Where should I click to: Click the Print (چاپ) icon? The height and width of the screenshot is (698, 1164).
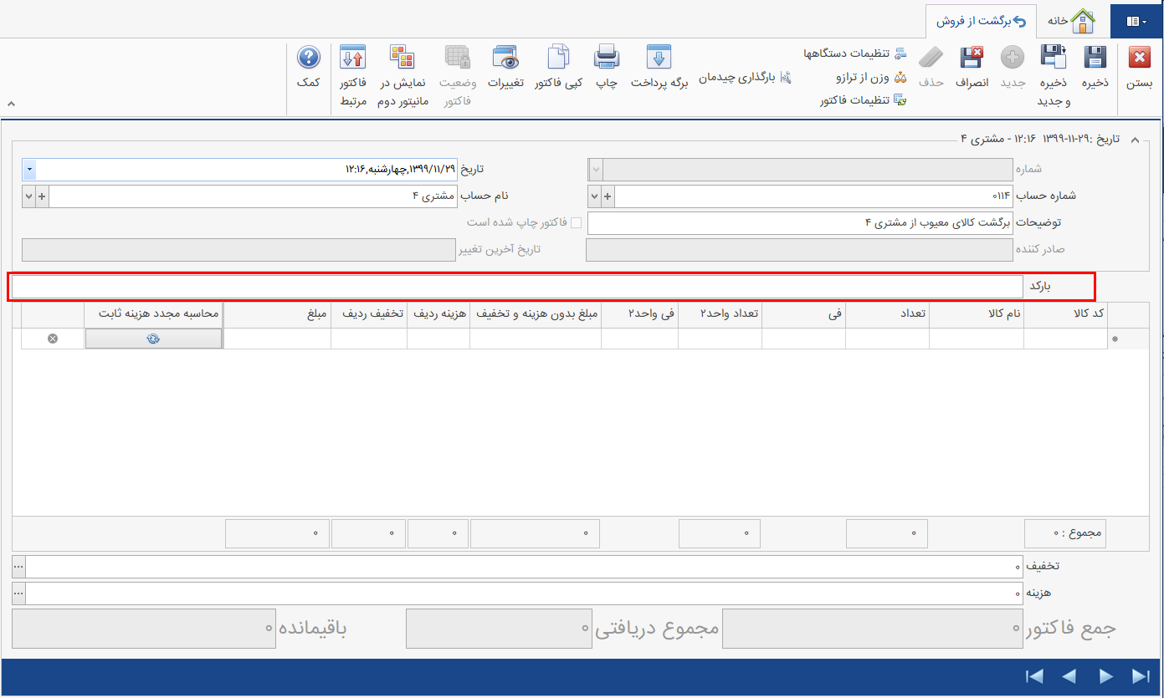tap(607, 59)
